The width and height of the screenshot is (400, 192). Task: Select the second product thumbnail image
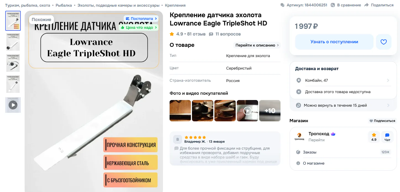(13, 42)
